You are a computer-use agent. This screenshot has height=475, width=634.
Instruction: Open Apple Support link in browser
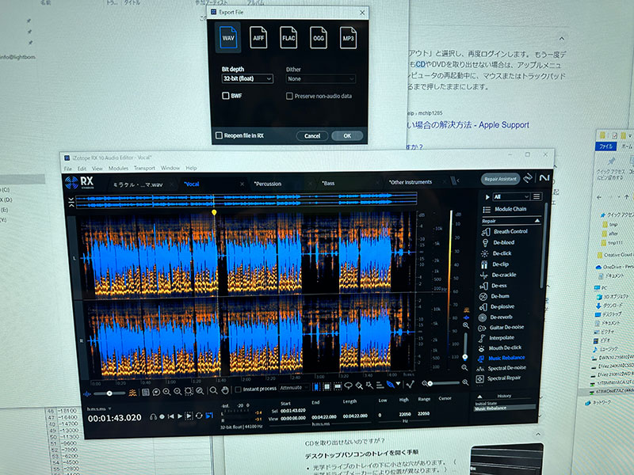pos(468,125)
